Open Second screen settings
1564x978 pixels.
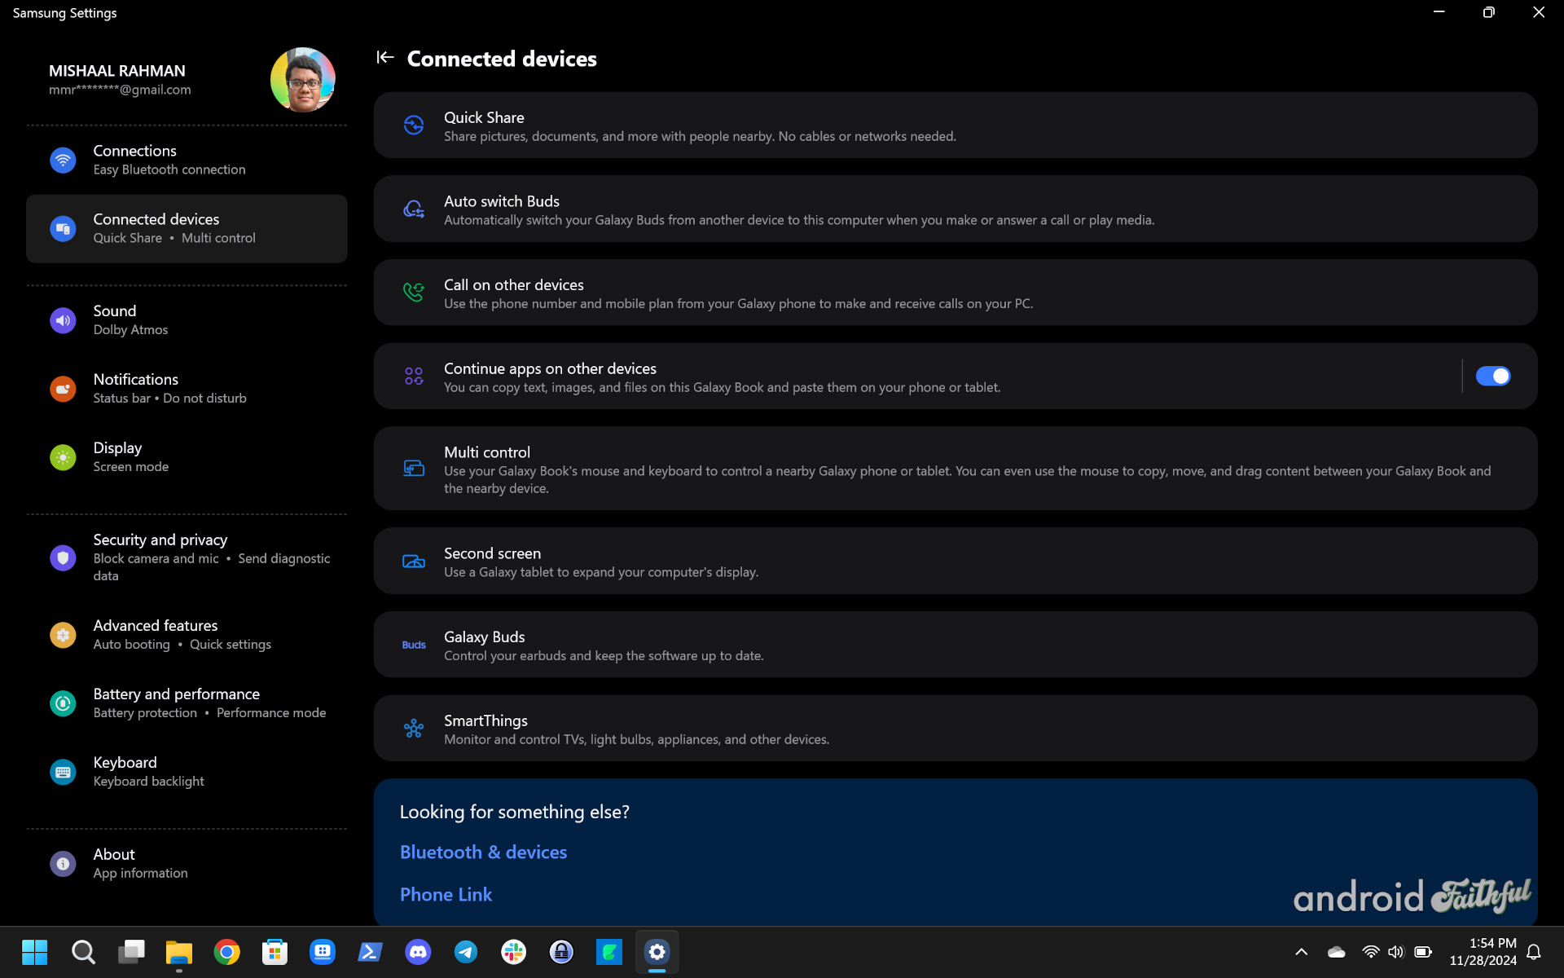point(956,561)
